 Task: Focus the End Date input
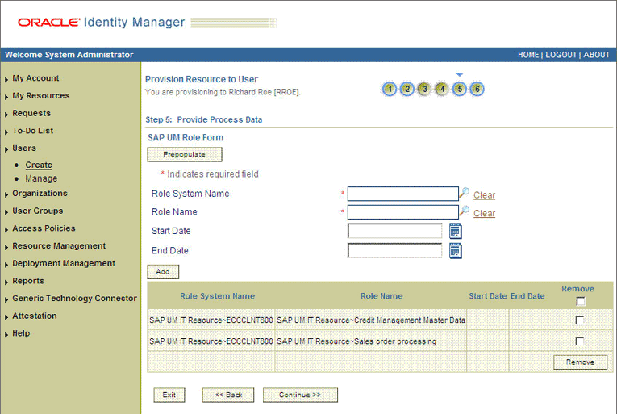coord(394,250)
